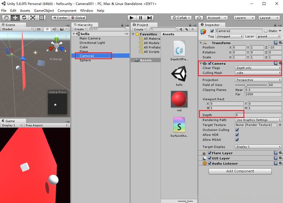This screenshot has width=283, height=203.
Task: Toggle Scene lighting sun icon
Action: [x=47, y=29]
